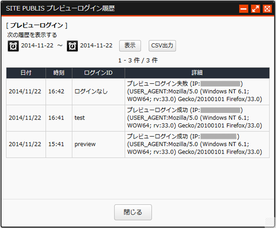The width and height of the screenshot is (276, 228).
Task: Minimize the preview login history dialog
Action: [244, 9]
